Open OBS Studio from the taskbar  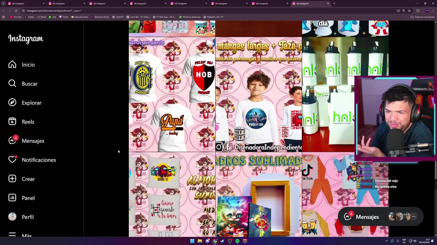[230, 241]
